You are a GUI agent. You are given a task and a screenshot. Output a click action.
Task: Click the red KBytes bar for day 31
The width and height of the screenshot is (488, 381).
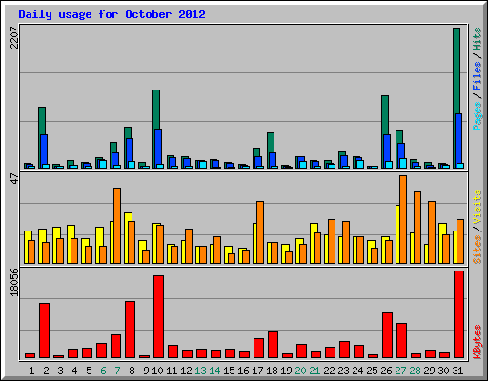pyautogui.click(x=459, y=314)
